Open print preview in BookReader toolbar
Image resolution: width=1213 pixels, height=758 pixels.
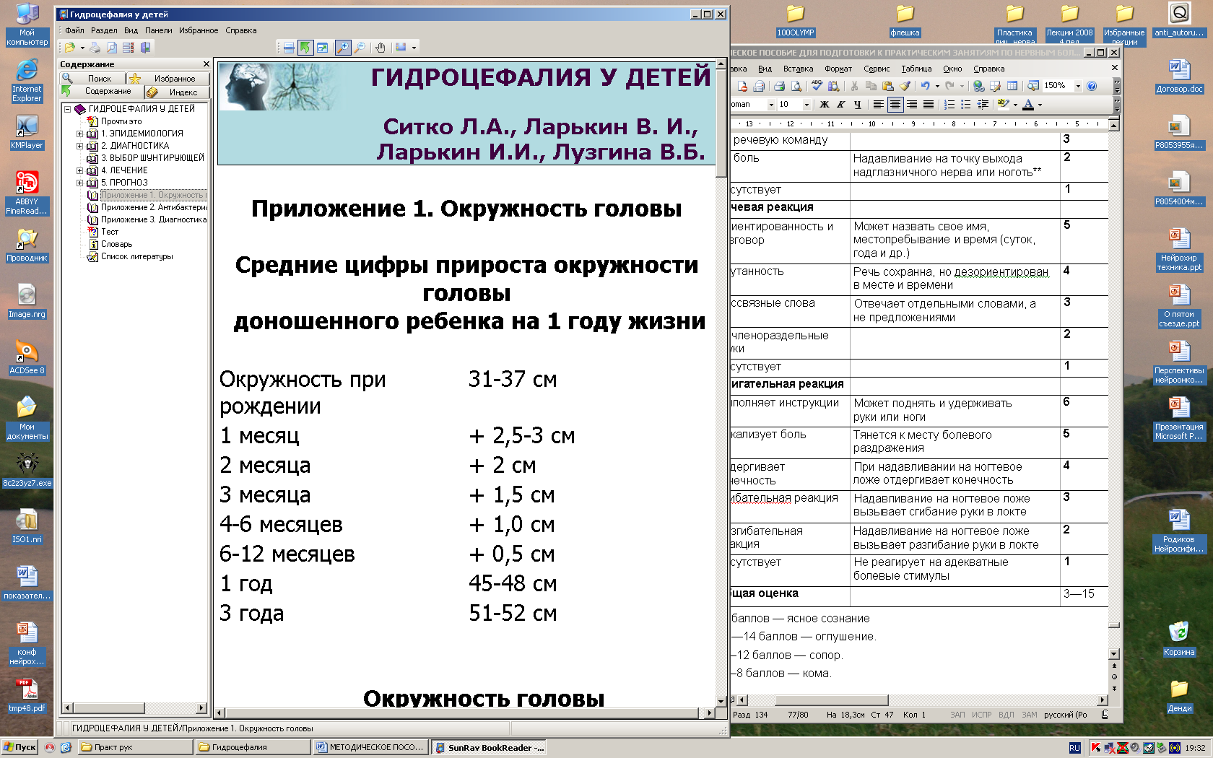[x=112, y=48]
